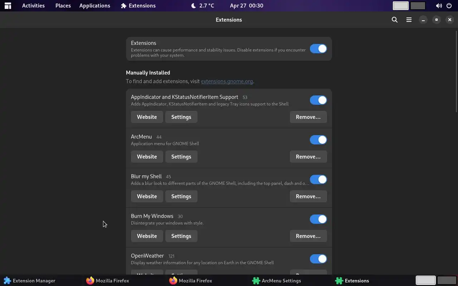
Task: Remove the Burn My Windows extension
Action: pyautogui.click(x=308, y=236)
